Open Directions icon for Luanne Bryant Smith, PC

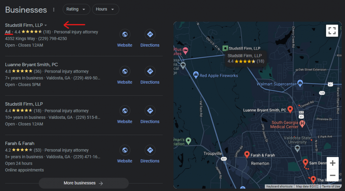[x=150, y=72]
